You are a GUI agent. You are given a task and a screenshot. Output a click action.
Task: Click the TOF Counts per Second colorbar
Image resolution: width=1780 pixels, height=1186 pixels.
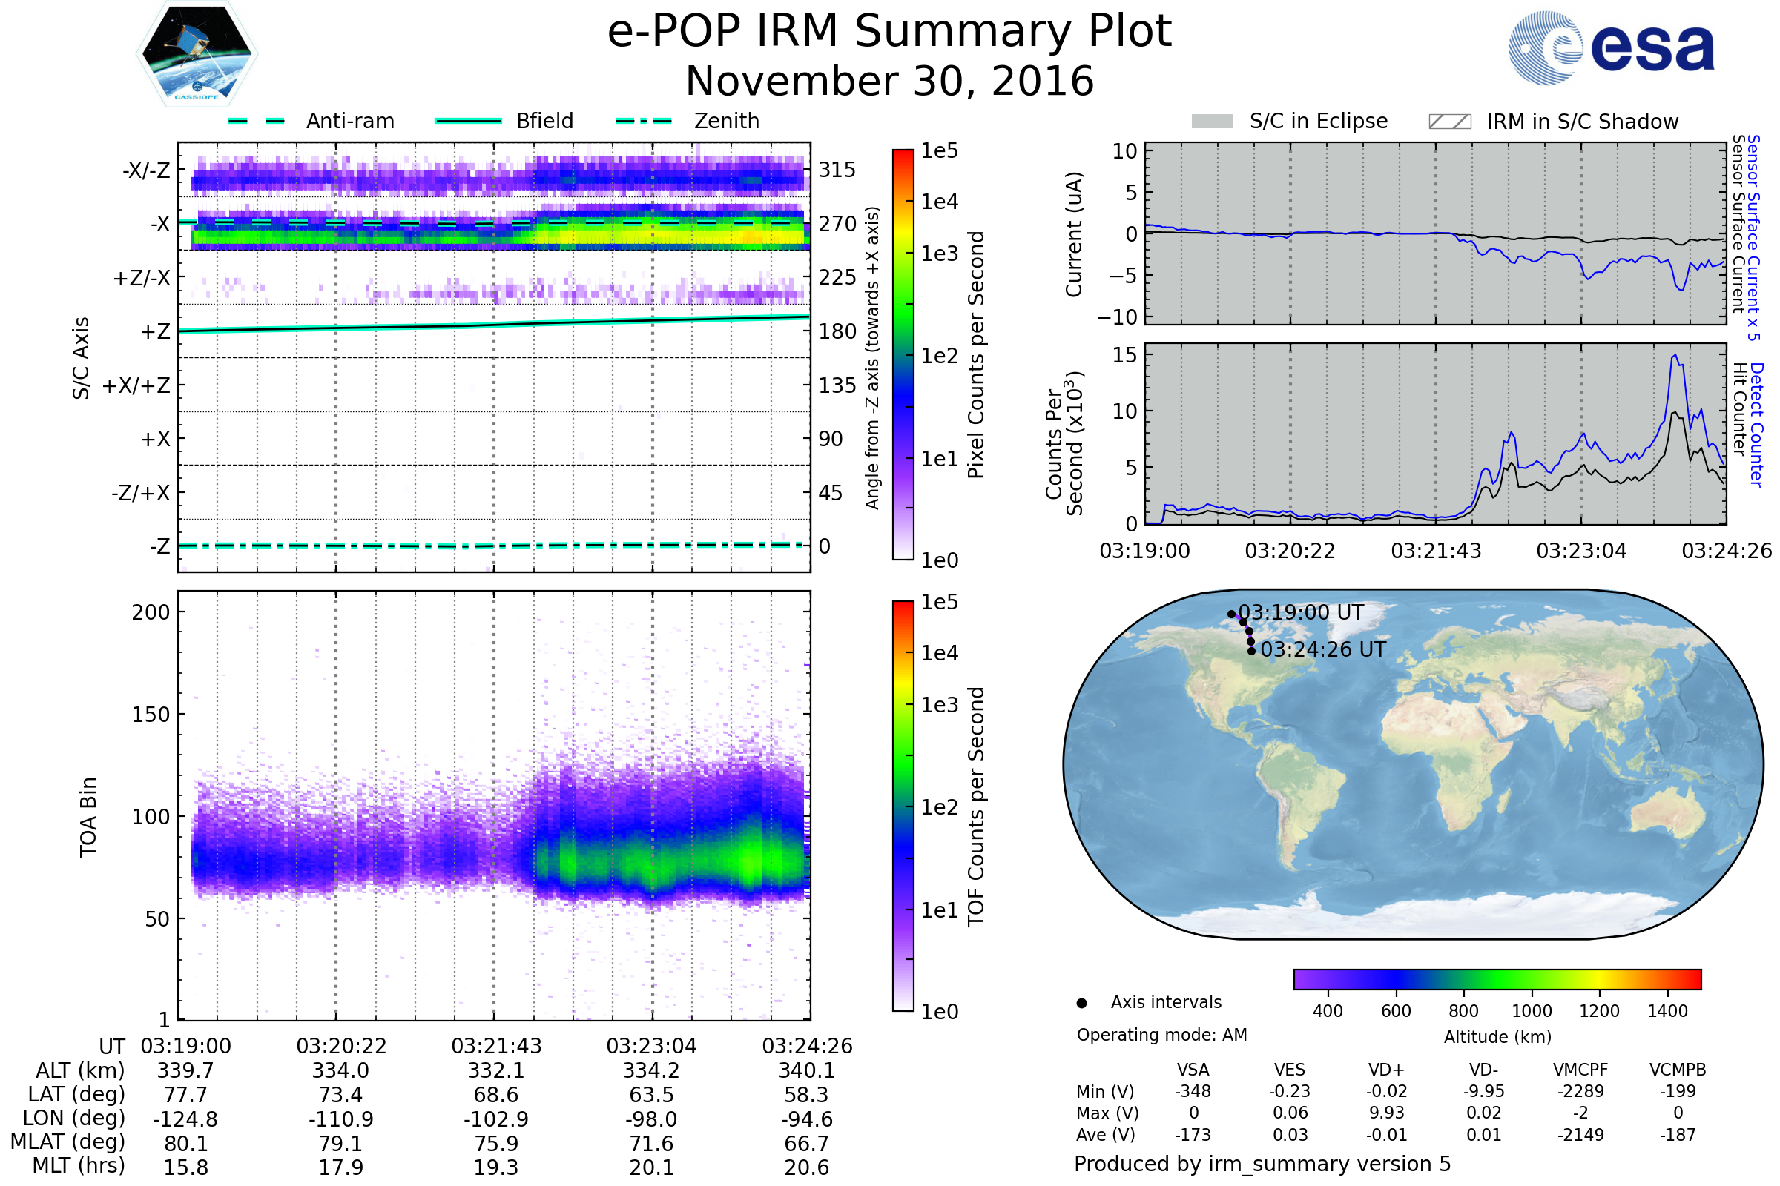[903, 806]
